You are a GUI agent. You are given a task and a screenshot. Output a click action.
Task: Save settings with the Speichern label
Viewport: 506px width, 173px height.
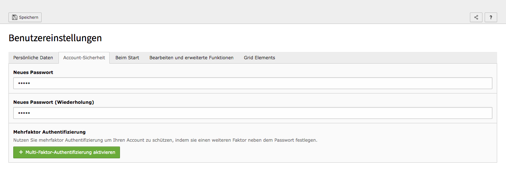29,17
